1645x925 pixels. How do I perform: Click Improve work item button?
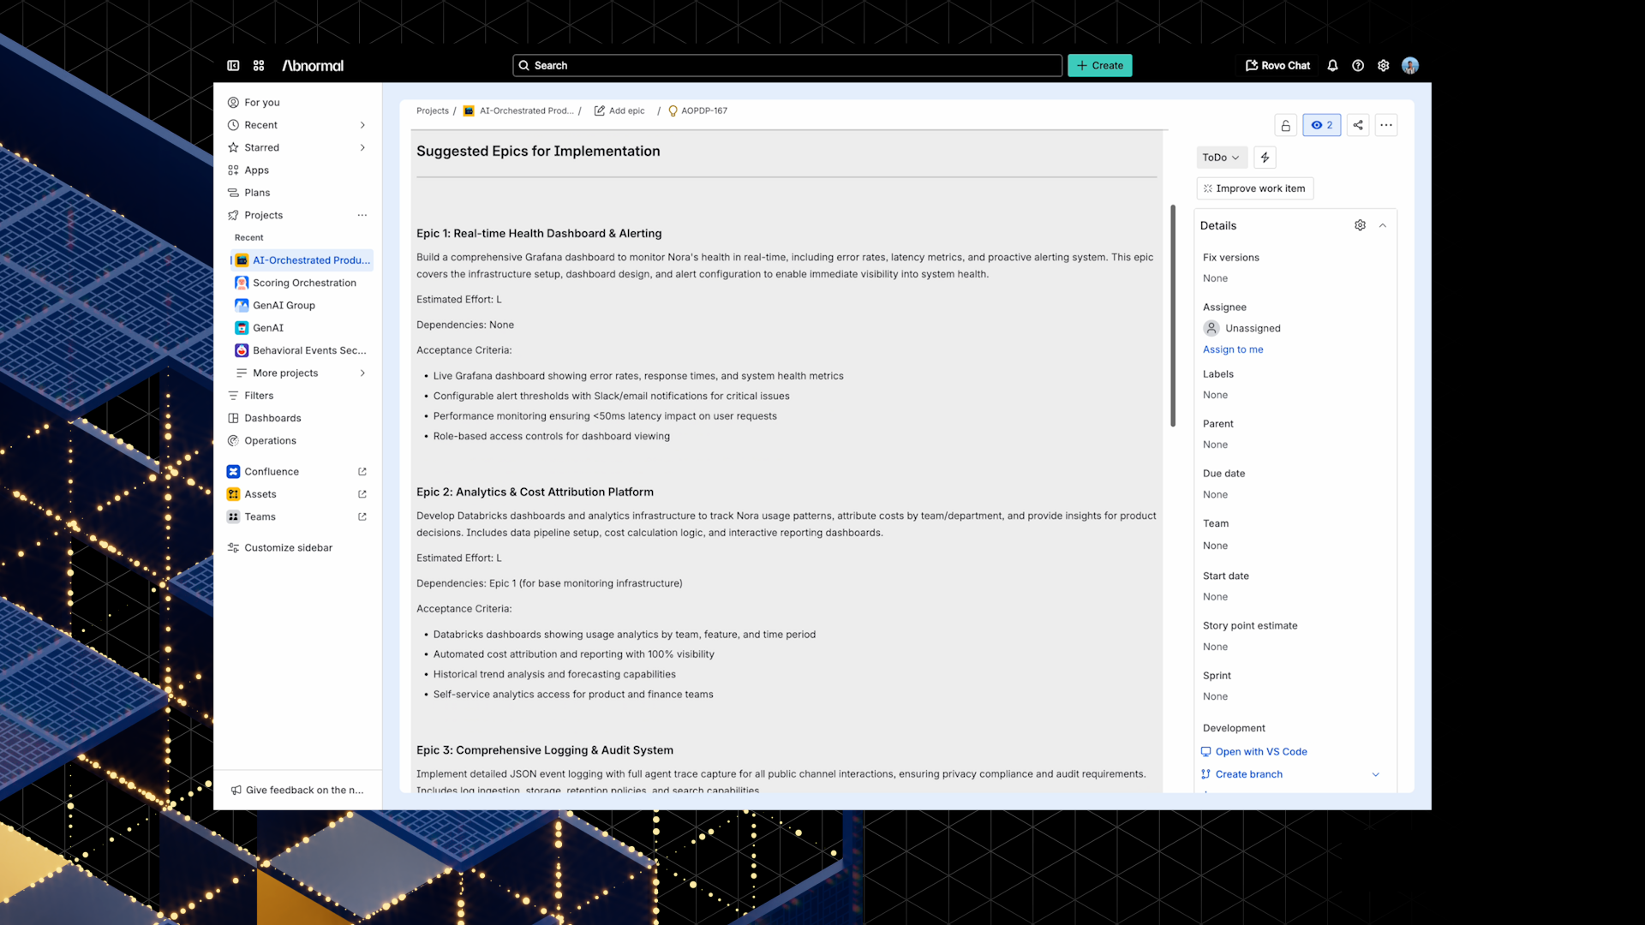click(x=1254, y=188)
